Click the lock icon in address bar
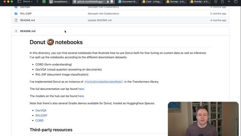 [108, 2]
